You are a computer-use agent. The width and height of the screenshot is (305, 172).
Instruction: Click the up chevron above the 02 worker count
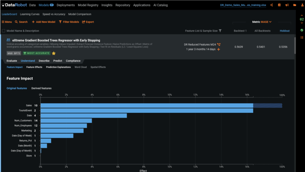302,16
